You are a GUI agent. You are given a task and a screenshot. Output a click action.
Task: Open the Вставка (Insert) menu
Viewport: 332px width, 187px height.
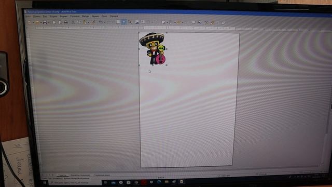(x=53, y=16)
